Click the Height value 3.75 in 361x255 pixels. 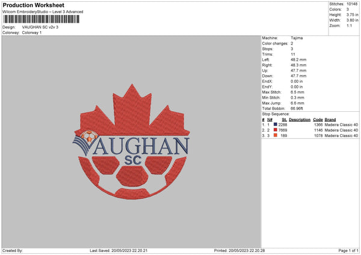[x=352, y=14]
